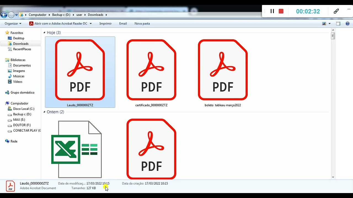Open DOUTOR (F:) drive
Viewport: 353px width, 198px height.
click(22, 125)
